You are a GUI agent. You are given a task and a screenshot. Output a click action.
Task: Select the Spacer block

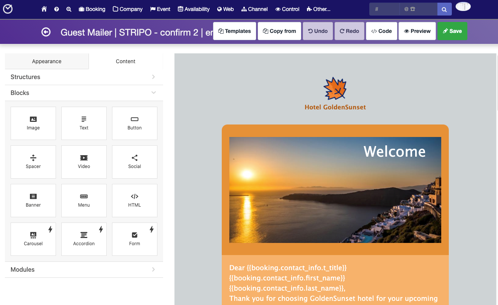click(x=33, y=162)
